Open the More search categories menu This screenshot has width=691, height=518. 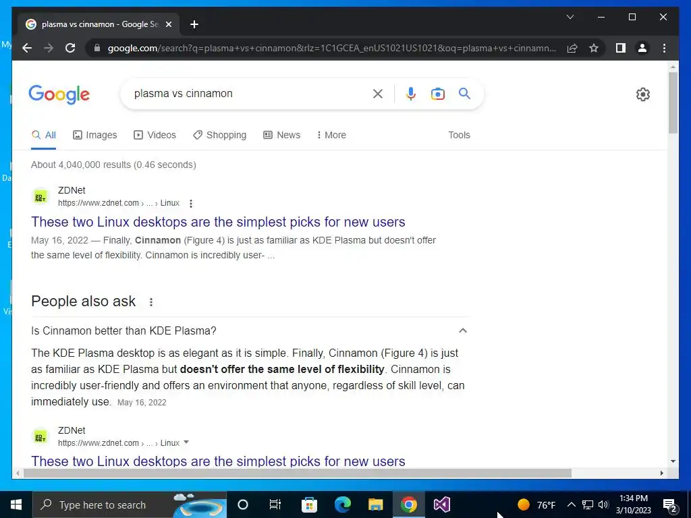point(331,135)
